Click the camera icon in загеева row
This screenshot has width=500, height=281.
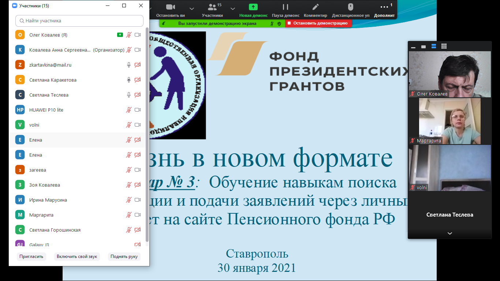point(138,170)
